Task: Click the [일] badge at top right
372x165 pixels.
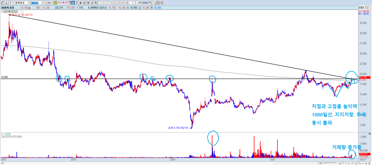Action: click(362, 8)
